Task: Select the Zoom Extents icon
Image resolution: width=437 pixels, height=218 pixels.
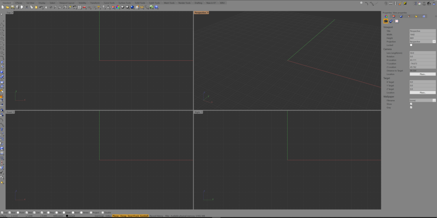Action: pyautogui.click(x=65, y=7)
